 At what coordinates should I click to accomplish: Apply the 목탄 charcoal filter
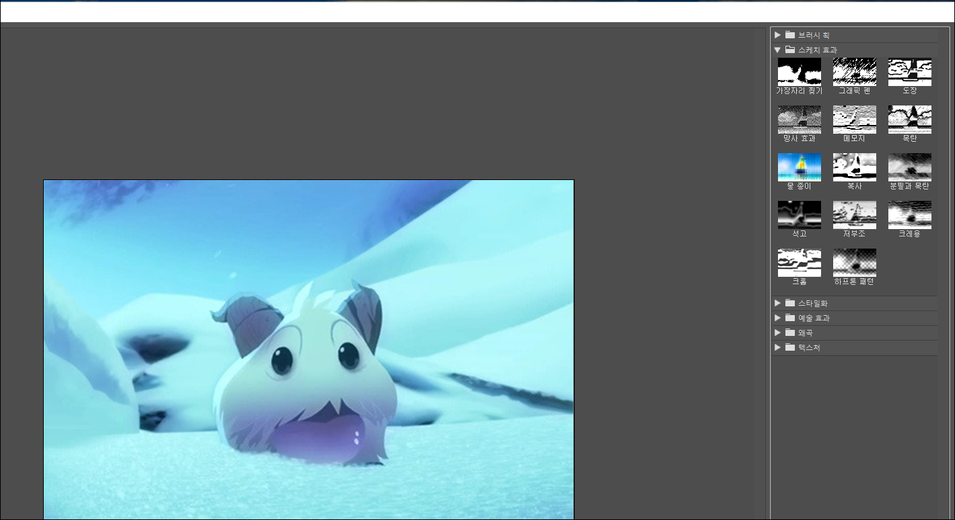tap(909, 120)
